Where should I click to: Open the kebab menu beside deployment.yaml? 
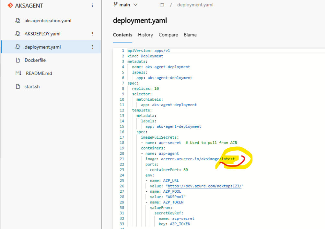[x=93, y=46]
